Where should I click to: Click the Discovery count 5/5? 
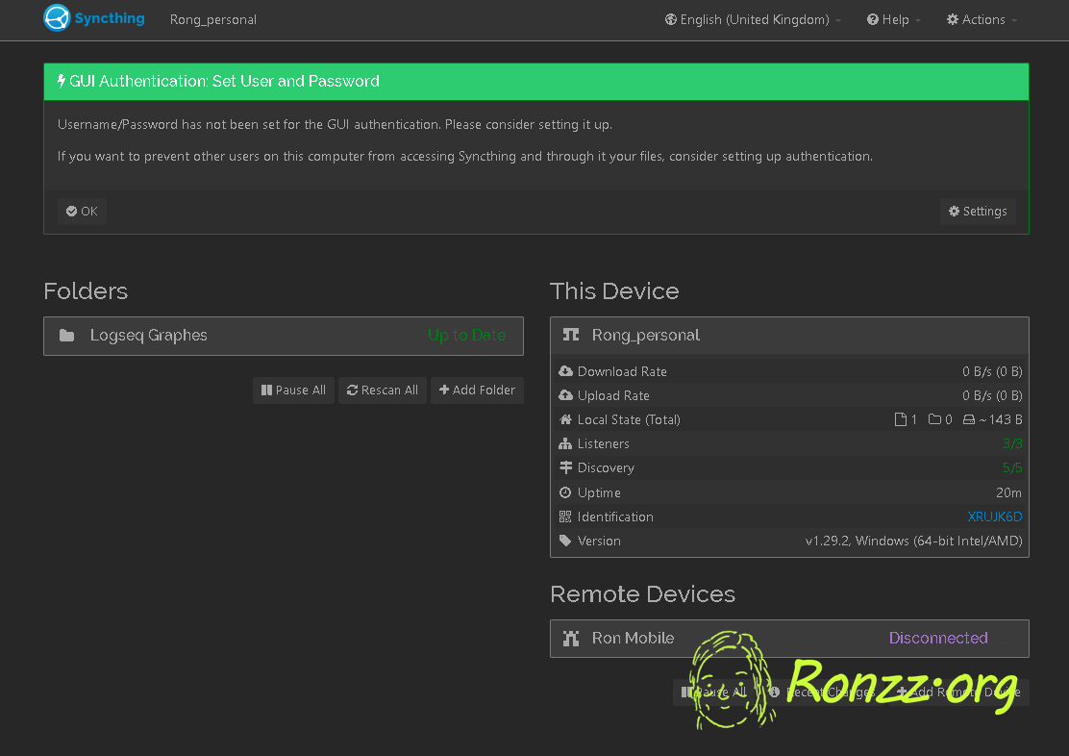coord(1012,468)
